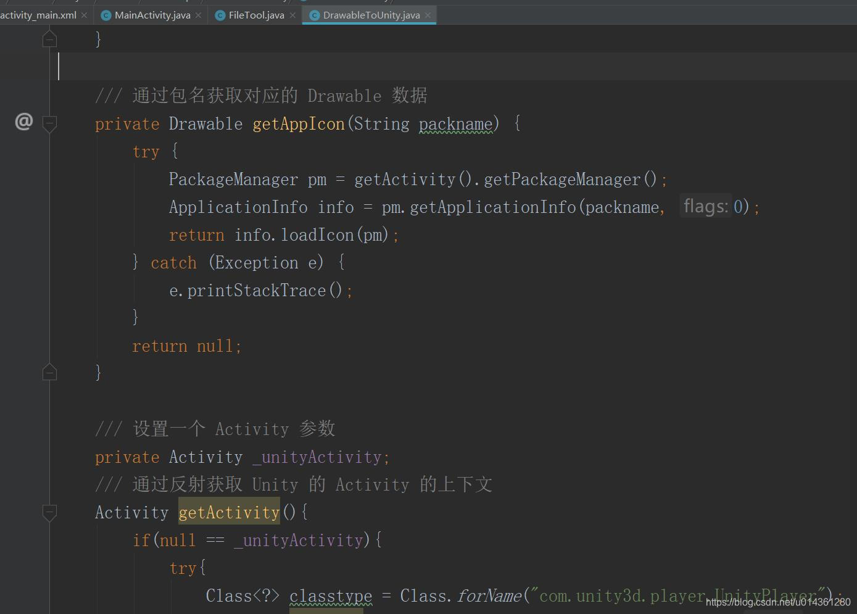Click the fold end marker below return null

(50, 371)
